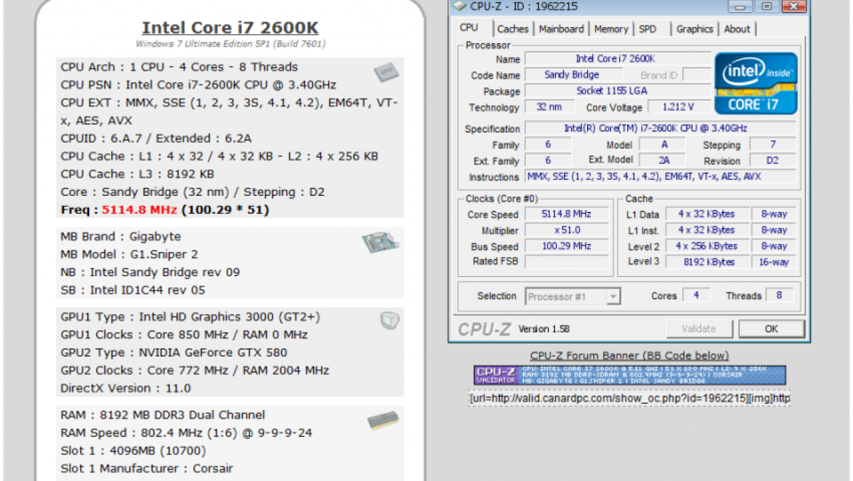Click the Ext. Model value 2A

[662, 161]
